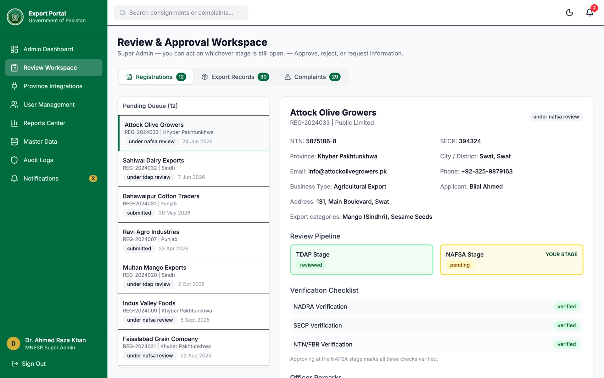This screenshot has width=604, height=378.
Task: Select Attock Olive Growers in the pending queue
Action: pos(194,133)
